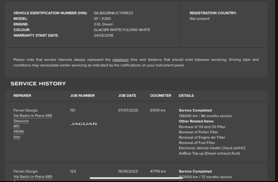
Task: Select the DETAILS column header
Action: [186, 96]
